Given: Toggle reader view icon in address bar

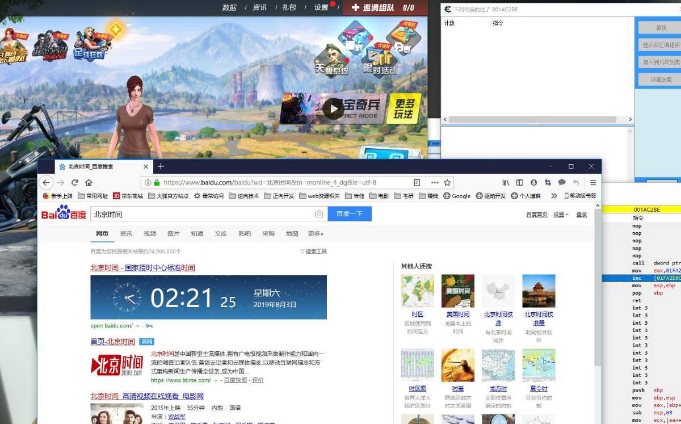Looking at the screenshot, I should (417, 183).
